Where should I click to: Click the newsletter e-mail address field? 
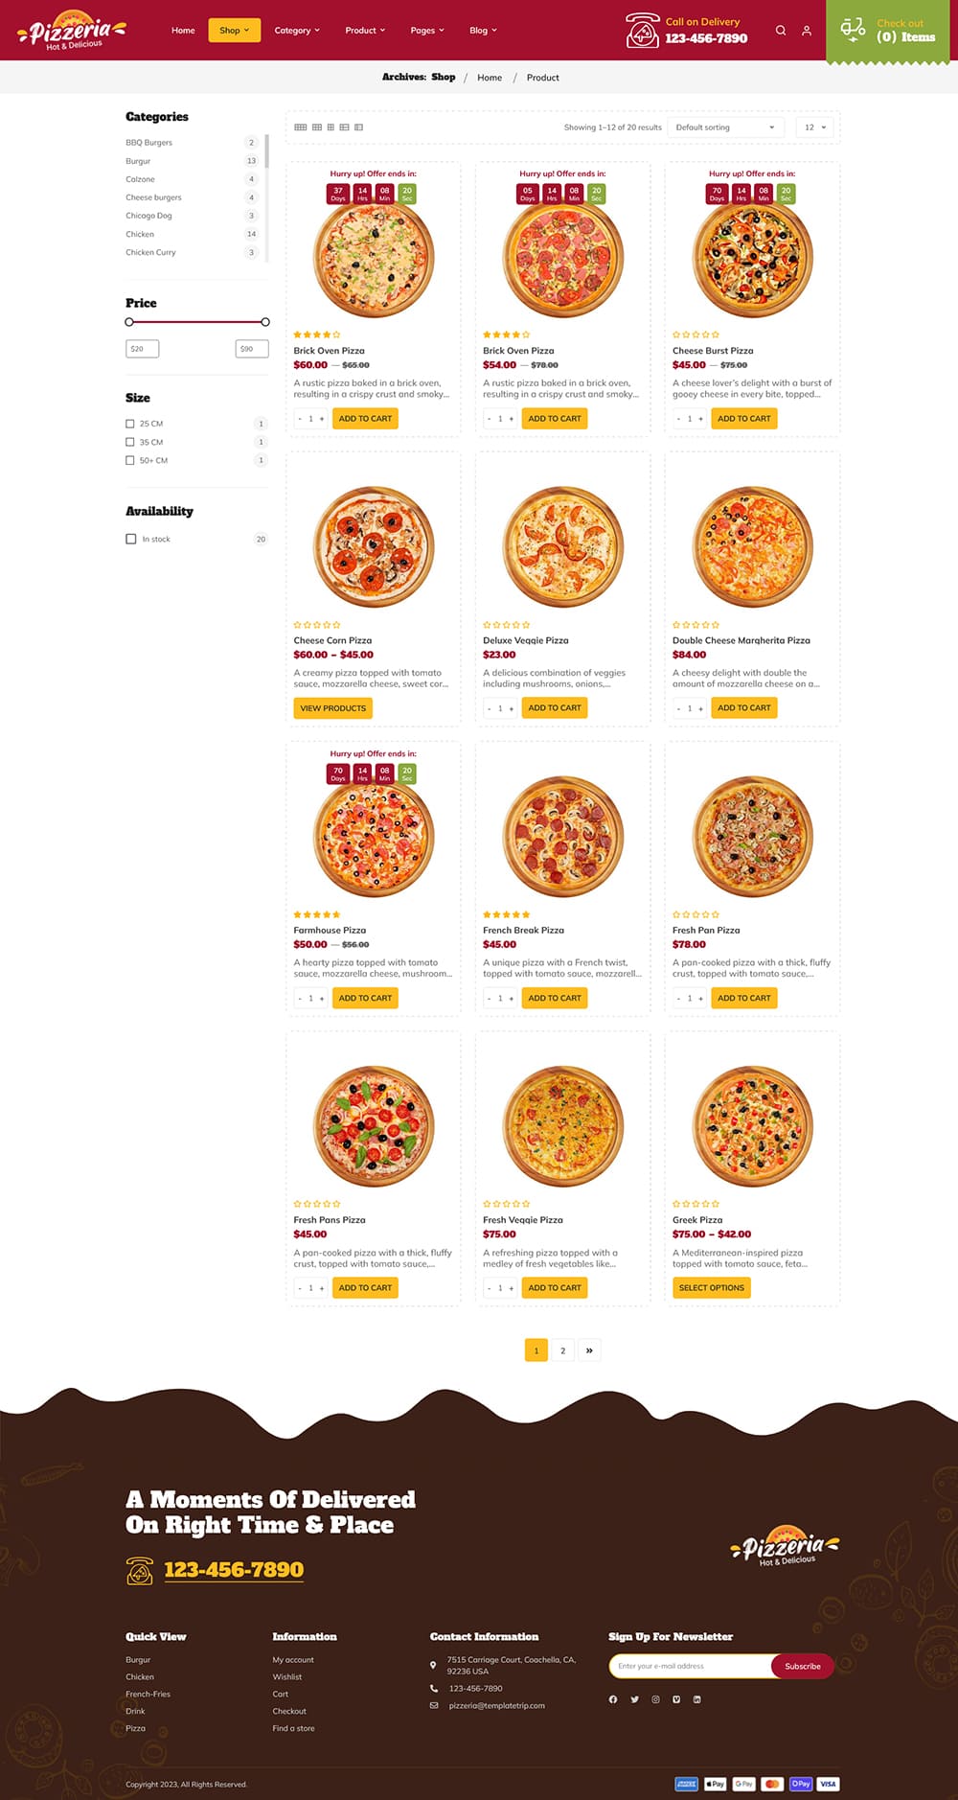(692, 1666)
